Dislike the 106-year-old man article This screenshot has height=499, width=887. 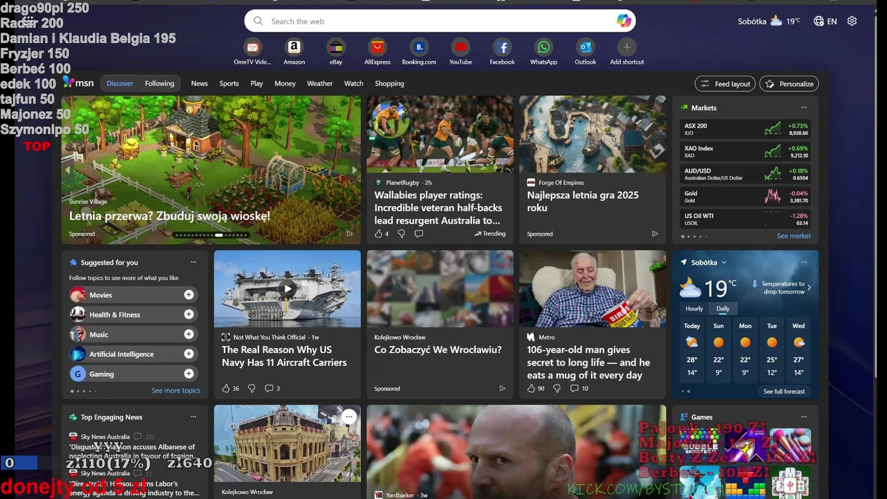tap(556, 388)
